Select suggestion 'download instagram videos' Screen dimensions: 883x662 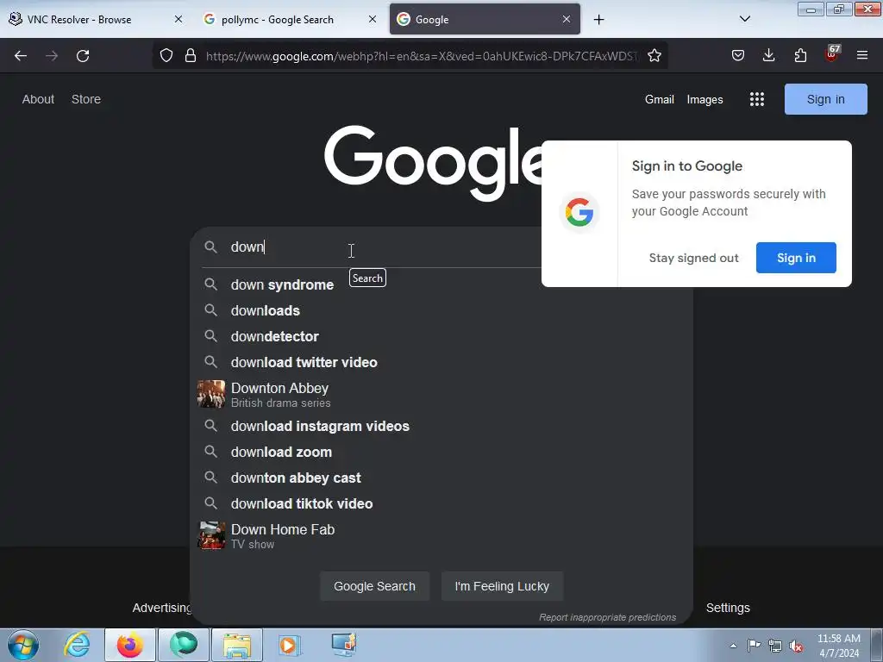(x=441, y=426)
